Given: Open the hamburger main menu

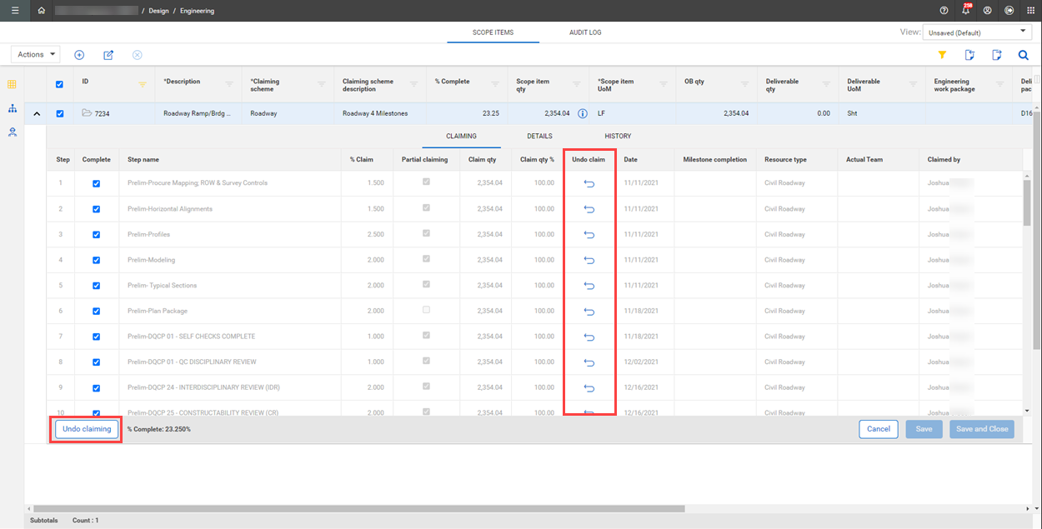Looking at the screenshot, I should pyautogui.click(x=15, y=11).
